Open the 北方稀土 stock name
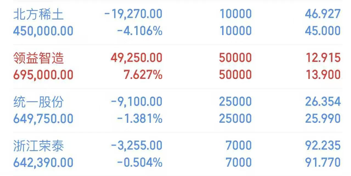Image resolution: width=351 pixels, height=176 pixels. [x=38, y=14]
